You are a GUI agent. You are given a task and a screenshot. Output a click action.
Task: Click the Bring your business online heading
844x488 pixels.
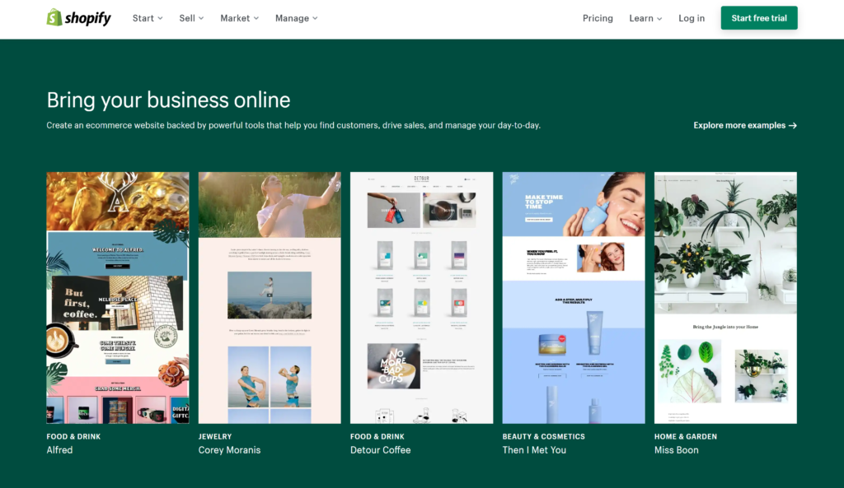coord(168,100)
